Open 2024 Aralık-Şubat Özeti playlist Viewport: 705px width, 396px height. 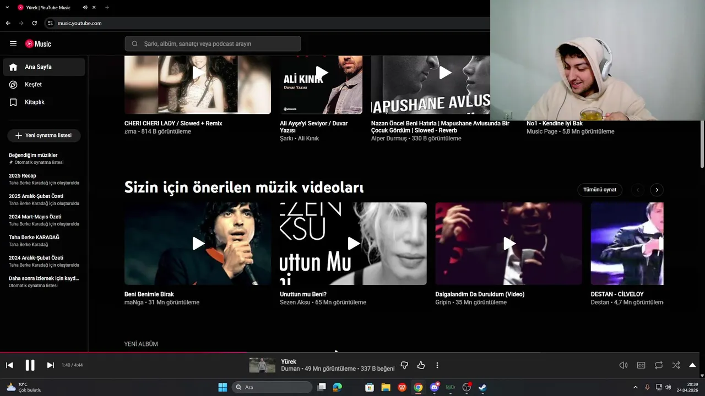coord(44,261)
